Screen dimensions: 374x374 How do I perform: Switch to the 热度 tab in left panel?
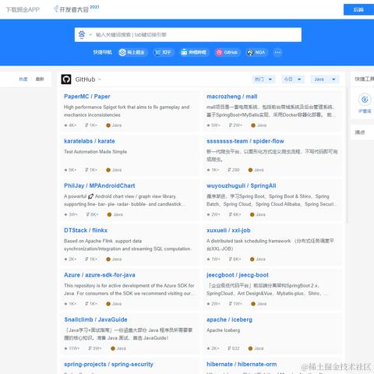click(23, 79)
